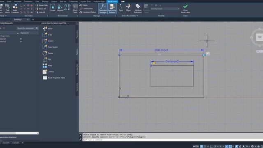The width and height of the screenshot is (263, 148).
Task: Click the Parameters Manager horizontal scrollbar
Action: tap(19, 133)
